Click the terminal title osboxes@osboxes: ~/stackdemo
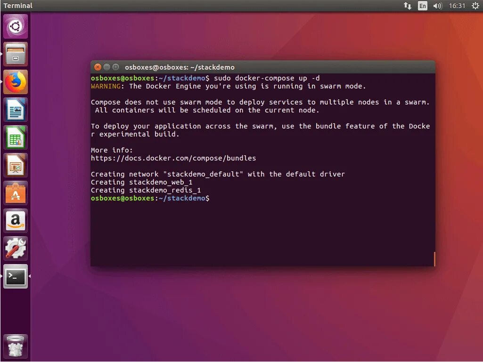This screenshot has width=483, height=362. pos(180,67)
